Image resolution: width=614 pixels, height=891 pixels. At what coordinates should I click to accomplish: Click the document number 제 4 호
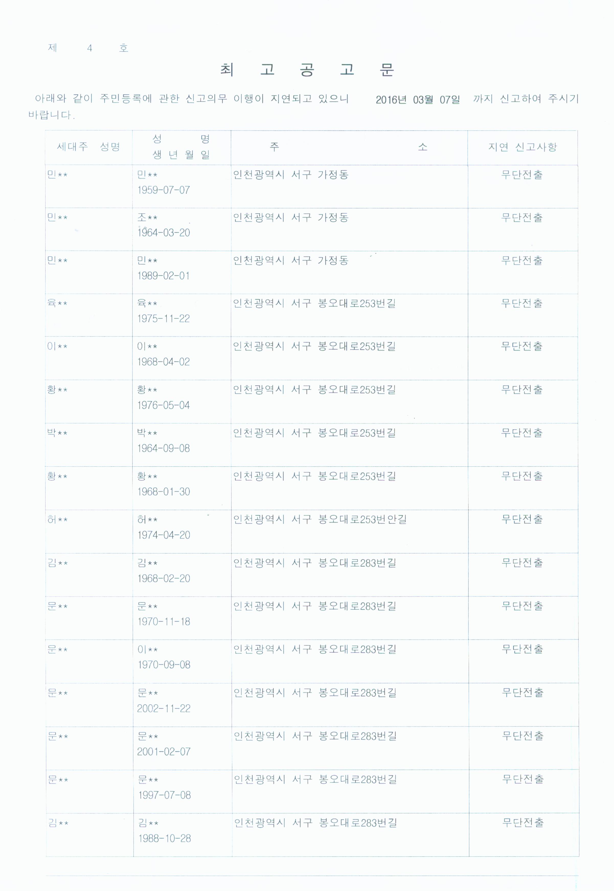pos(88,48)
